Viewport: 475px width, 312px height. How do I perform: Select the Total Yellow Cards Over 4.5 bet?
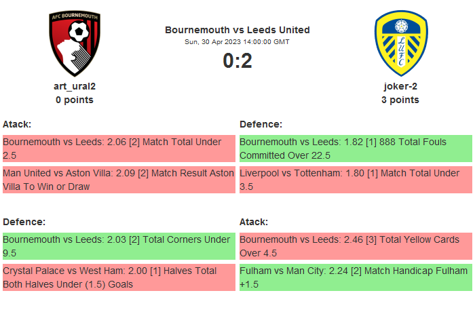coord(356,246)
